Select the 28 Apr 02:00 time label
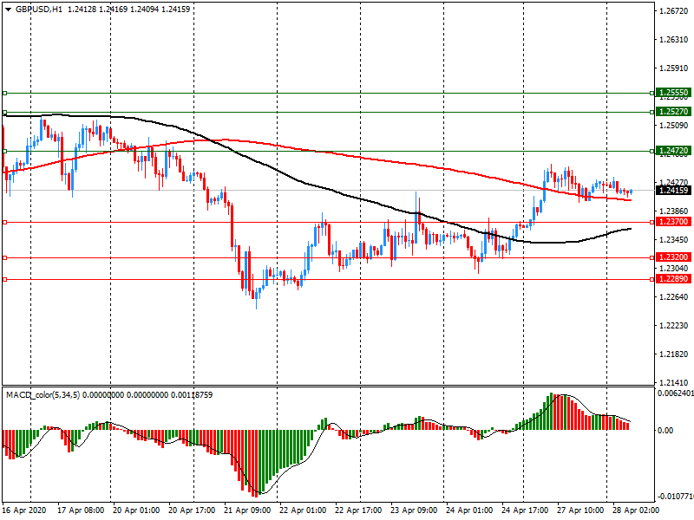Image resolution: width=694 pixels, height=520 pixels. click(636, 510)
